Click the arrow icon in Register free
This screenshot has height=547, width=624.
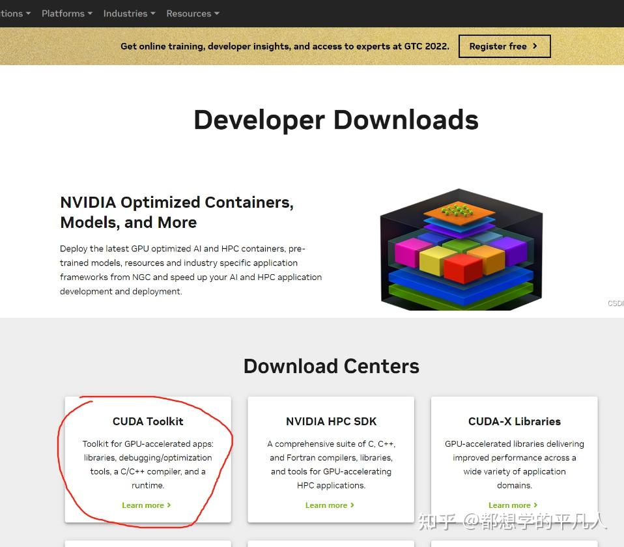[535, 46]
